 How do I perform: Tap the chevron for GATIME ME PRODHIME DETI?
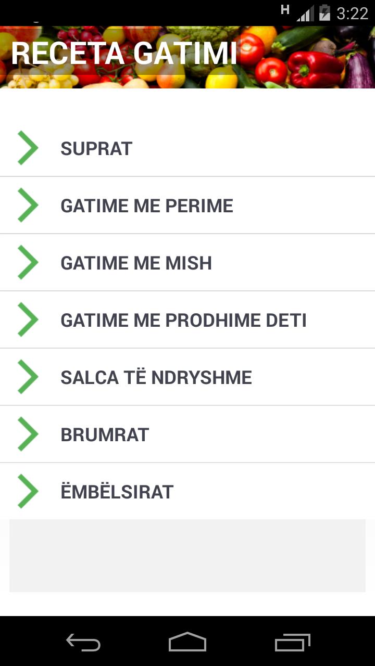[28, 320]
